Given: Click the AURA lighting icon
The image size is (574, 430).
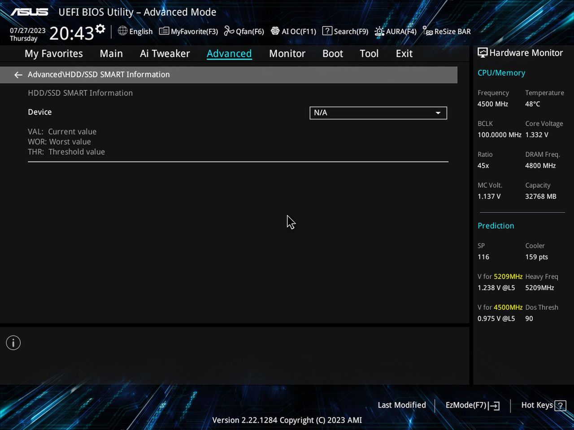Looking at the screenshot, I should coord(379,31).
